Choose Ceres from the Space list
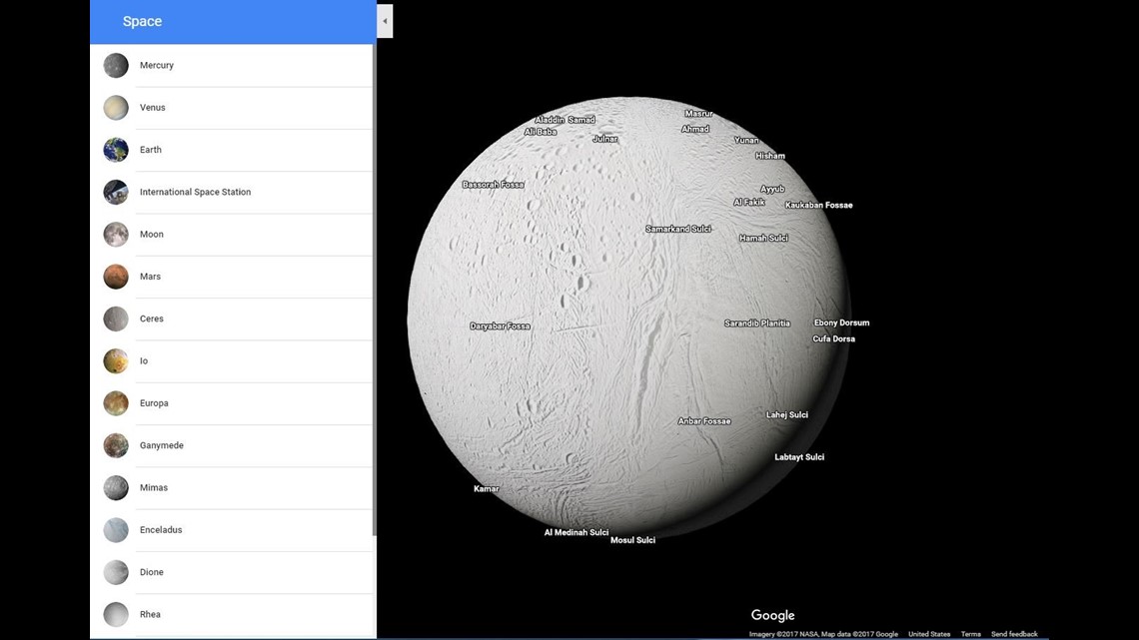Screen dimensions: 1139x640 coord(152,320)
